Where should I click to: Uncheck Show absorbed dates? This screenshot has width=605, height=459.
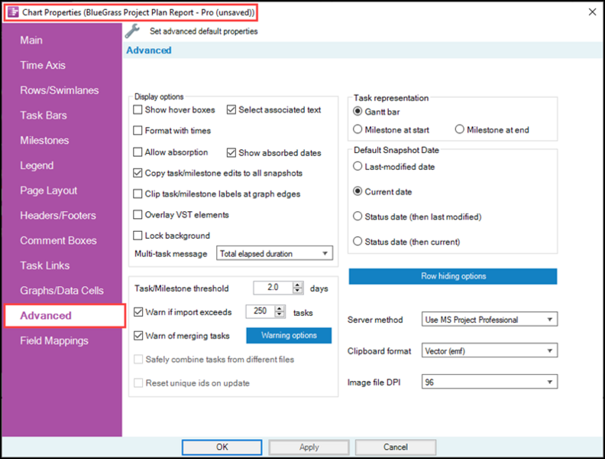pyautogui.click(x=231, y=152)
